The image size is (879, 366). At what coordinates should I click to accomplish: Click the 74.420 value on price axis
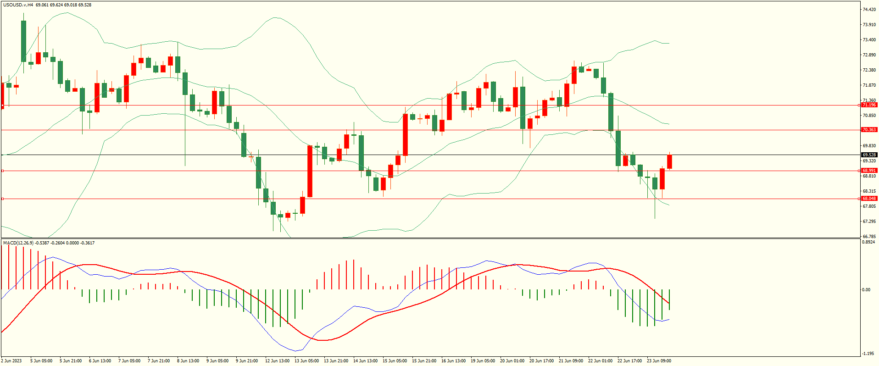[x=868, y=10]
